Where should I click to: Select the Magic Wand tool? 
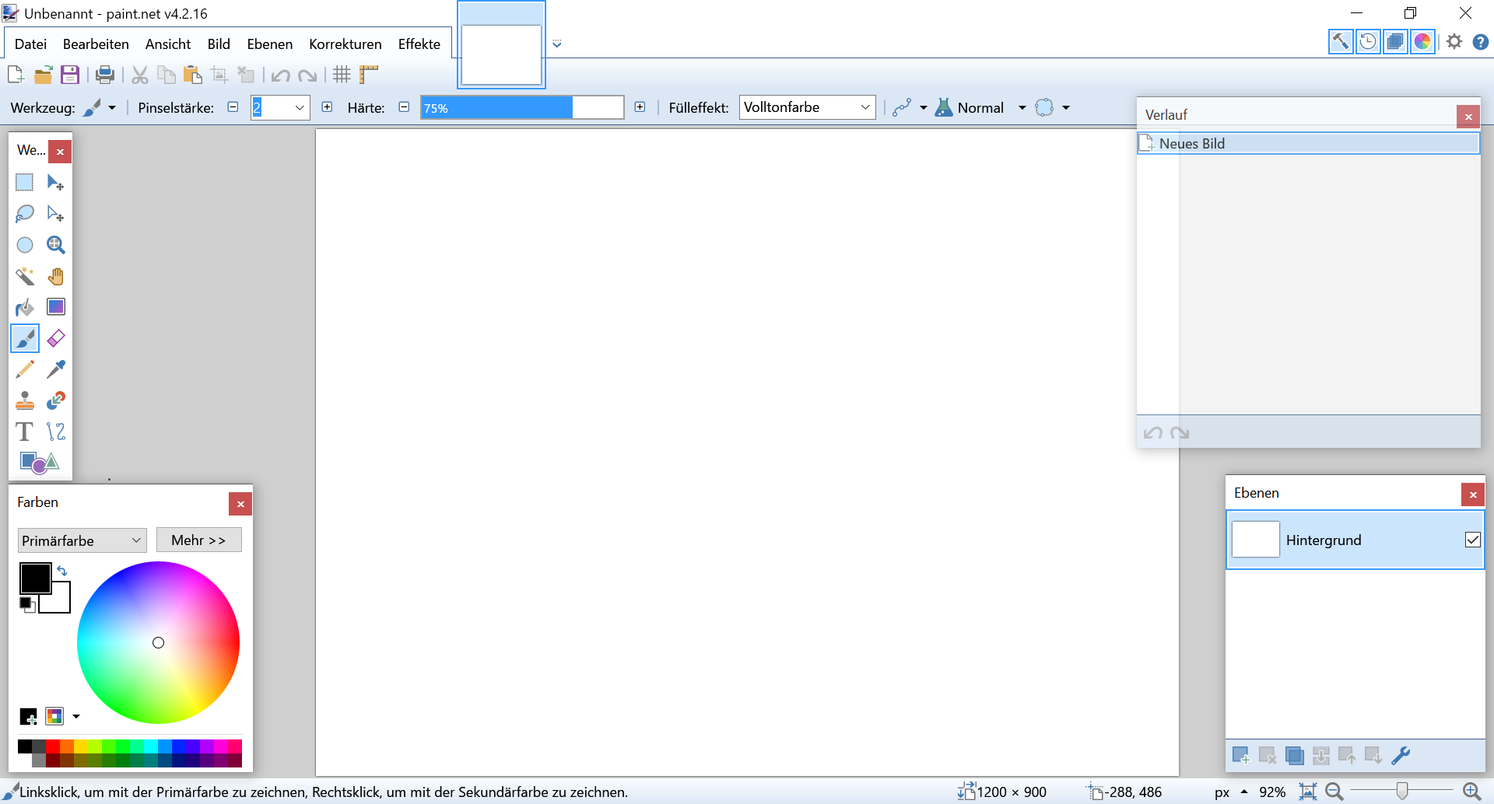click(25, 276)
